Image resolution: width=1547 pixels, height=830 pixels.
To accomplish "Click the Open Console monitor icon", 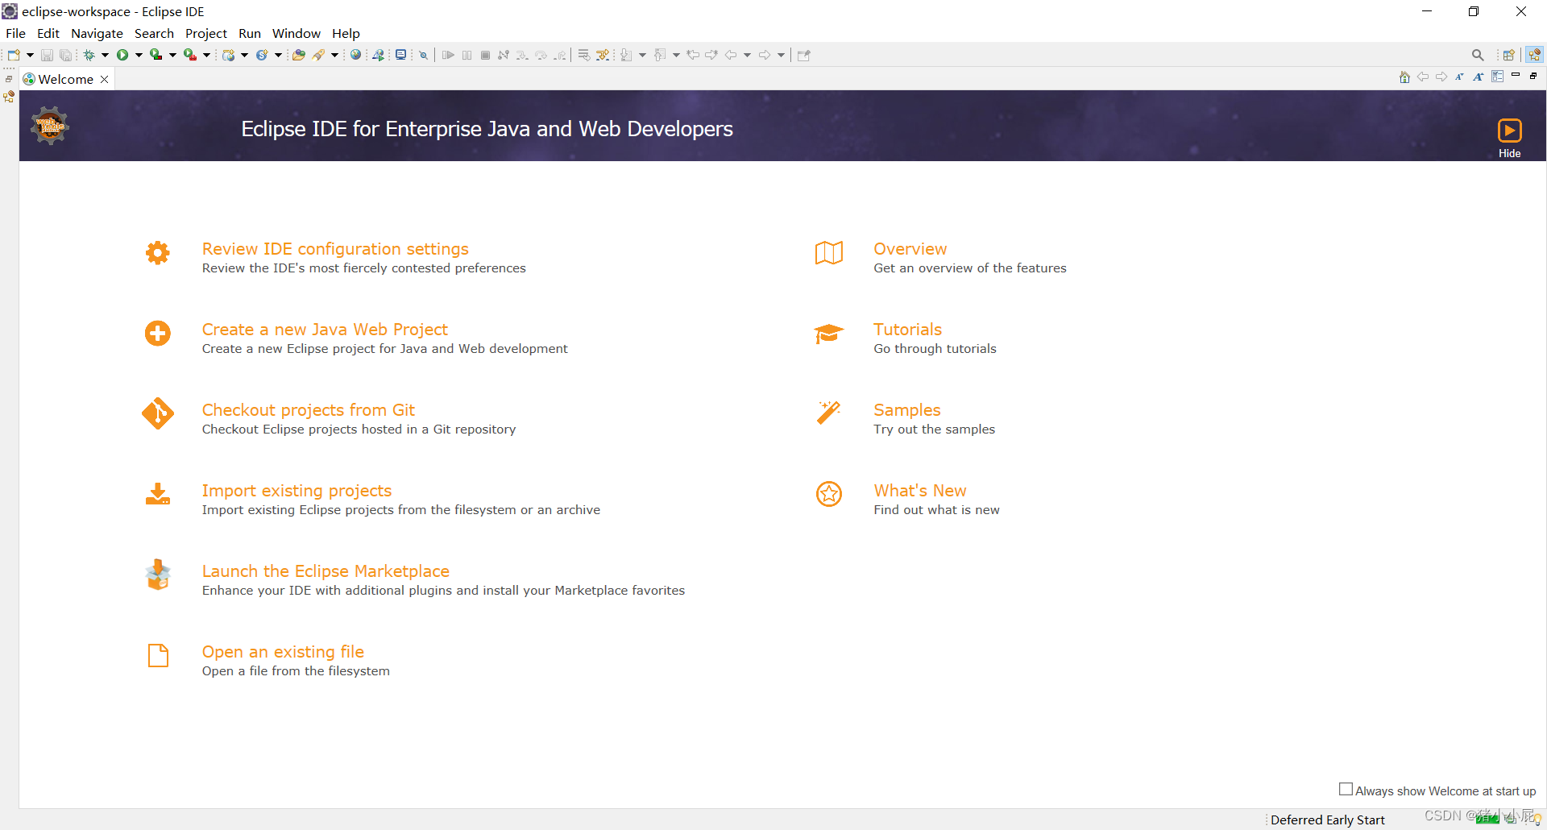I will point(400,55).
